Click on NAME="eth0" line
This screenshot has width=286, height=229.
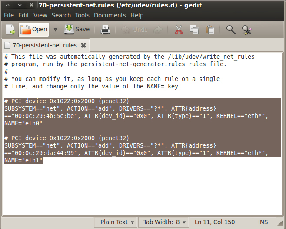[23, 123]
